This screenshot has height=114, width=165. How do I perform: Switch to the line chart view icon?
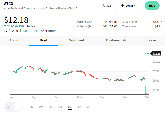[x=9, y=107]
